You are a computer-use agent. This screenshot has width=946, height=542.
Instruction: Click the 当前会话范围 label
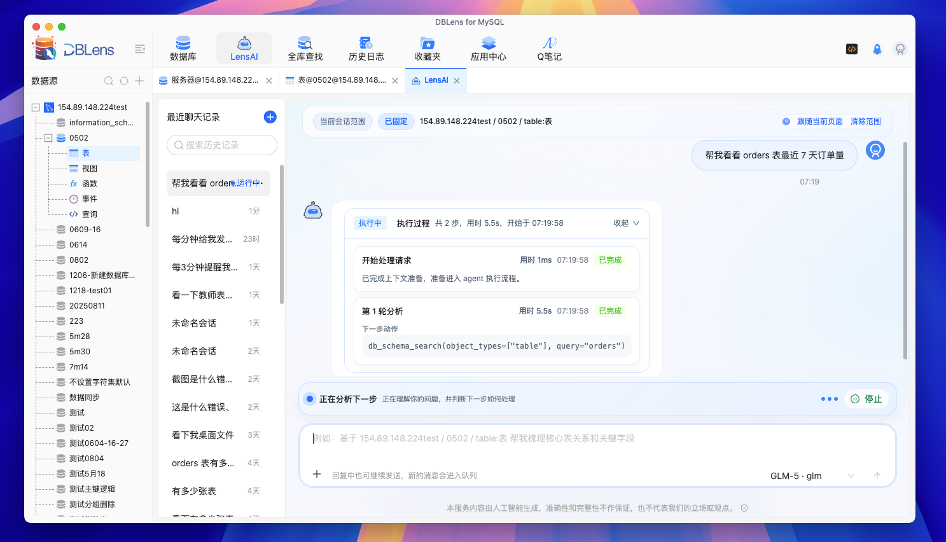(x=343, y=122)
